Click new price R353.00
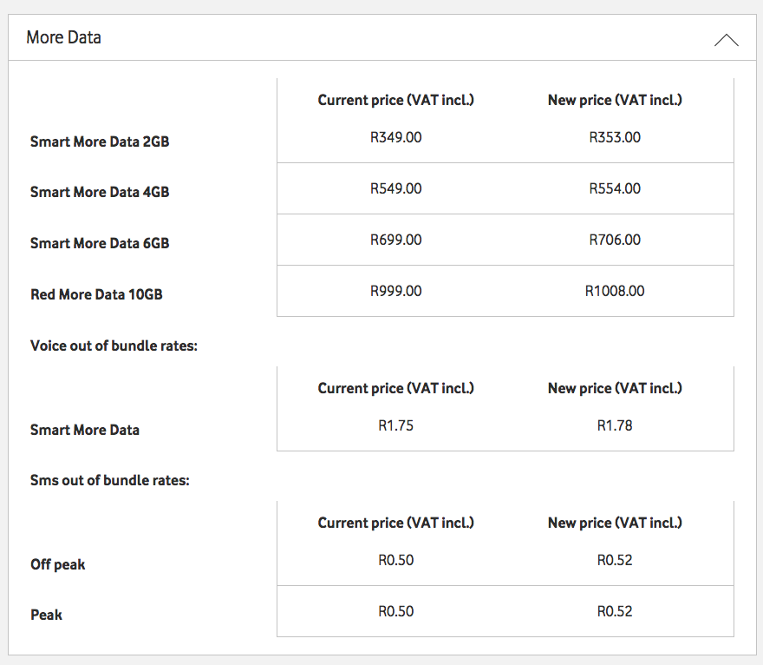The image size is (763, 665). [615, 137]
